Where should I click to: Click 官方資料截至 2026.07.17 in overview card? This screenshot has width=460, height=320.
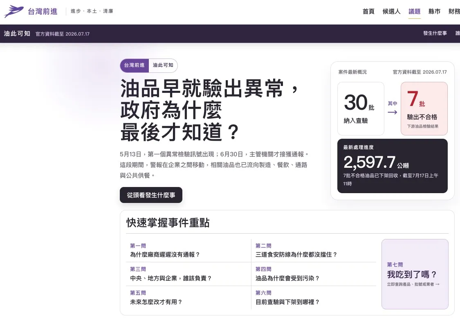click(x=420, y=72)
